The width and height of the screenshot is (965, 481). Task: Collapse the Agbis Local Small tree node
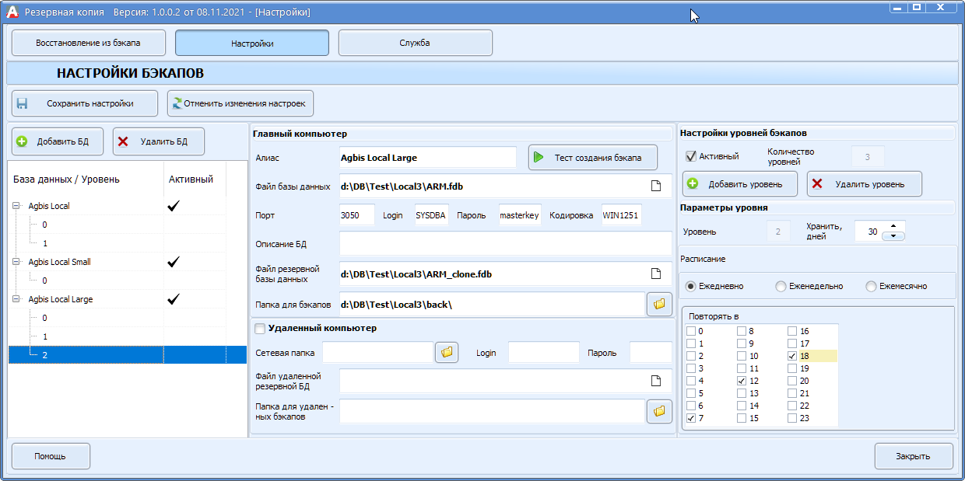(x=17, y=262)
